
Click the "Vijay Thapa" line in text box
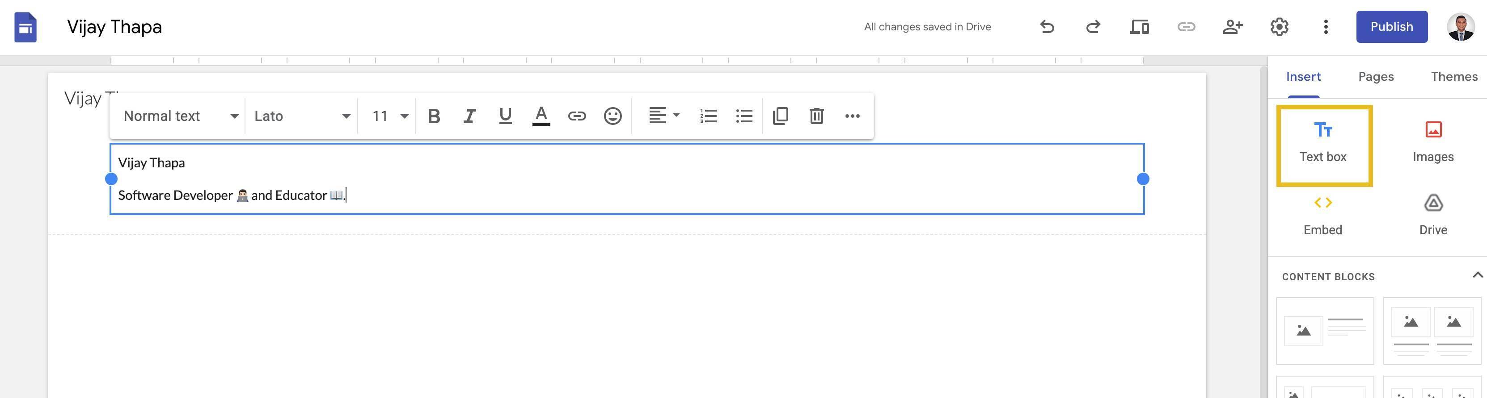pos(151,163)
